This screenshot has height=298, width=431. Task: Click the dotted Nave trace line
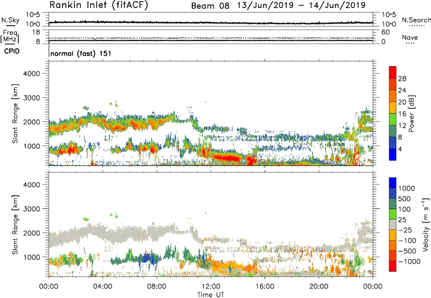coord(211,38)
